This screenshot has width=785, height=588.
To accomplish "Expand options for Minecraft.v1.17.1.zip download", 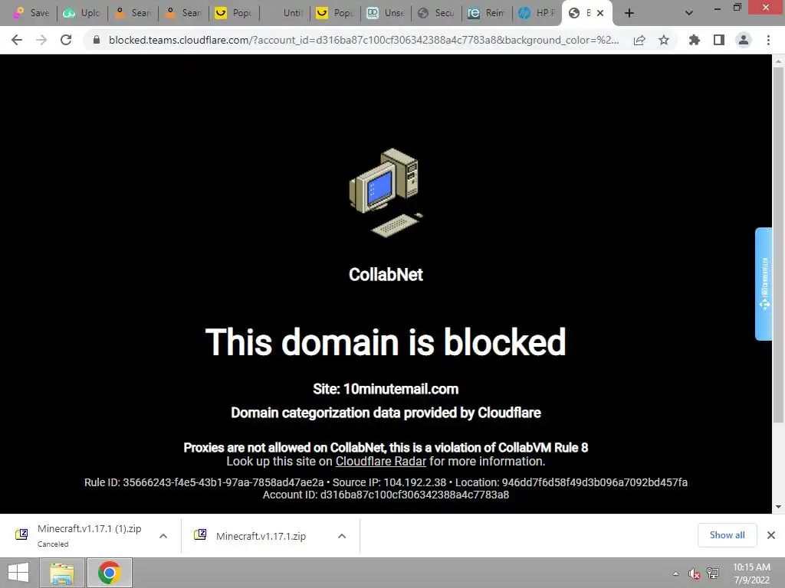I will pyautogui.click(x=342, y=536).
